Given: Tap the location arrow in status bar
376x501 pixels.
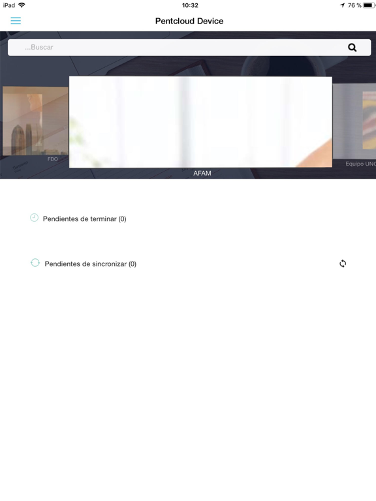Looking at the screenshot, I should [x=343, y=5].
